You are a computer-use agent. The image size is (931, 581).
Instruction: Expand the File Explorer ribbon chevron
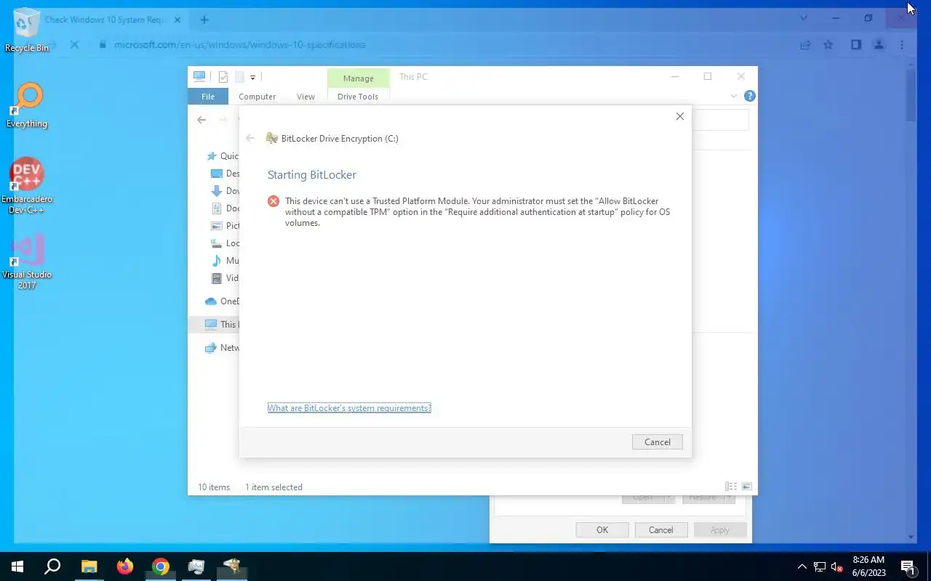point(734,96)
